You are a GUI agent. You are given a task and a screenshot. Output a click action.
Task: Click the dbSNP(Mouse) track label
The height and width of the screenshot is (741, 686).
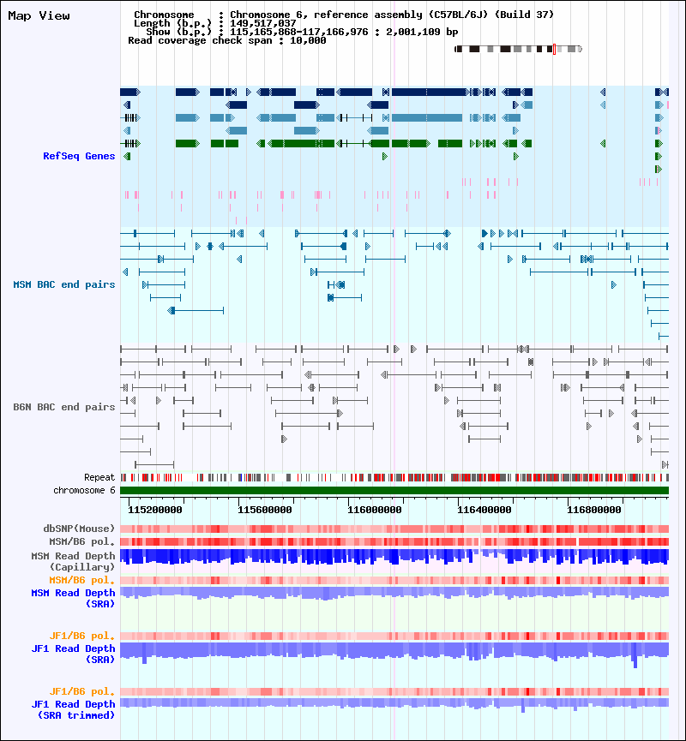tap(79, 529)
